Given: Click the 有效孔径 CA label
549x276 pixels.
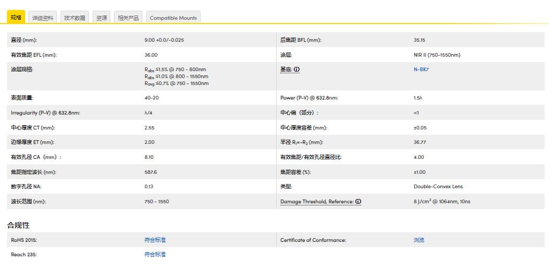Looking at the screenshot, I should (36, 157).
